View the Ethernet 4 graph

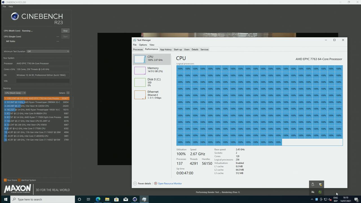(152, 94)
